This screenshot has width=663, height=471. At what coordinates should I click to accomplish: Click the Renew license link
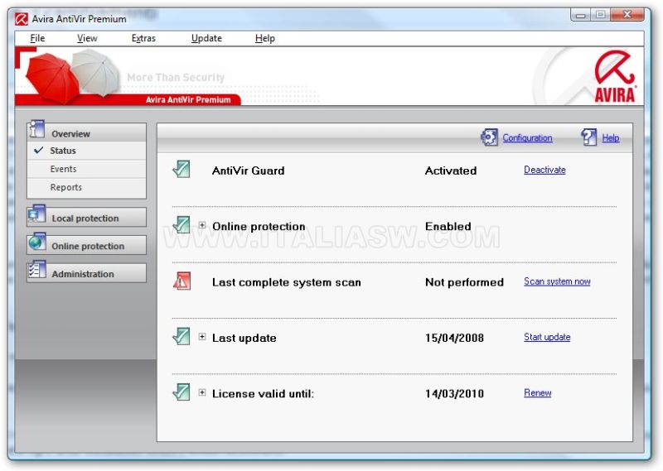tap(537, 393)
